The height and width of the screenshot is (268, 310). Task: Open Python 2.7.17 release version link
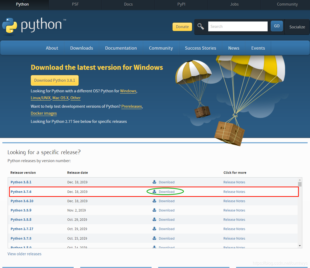coord(22,229)
